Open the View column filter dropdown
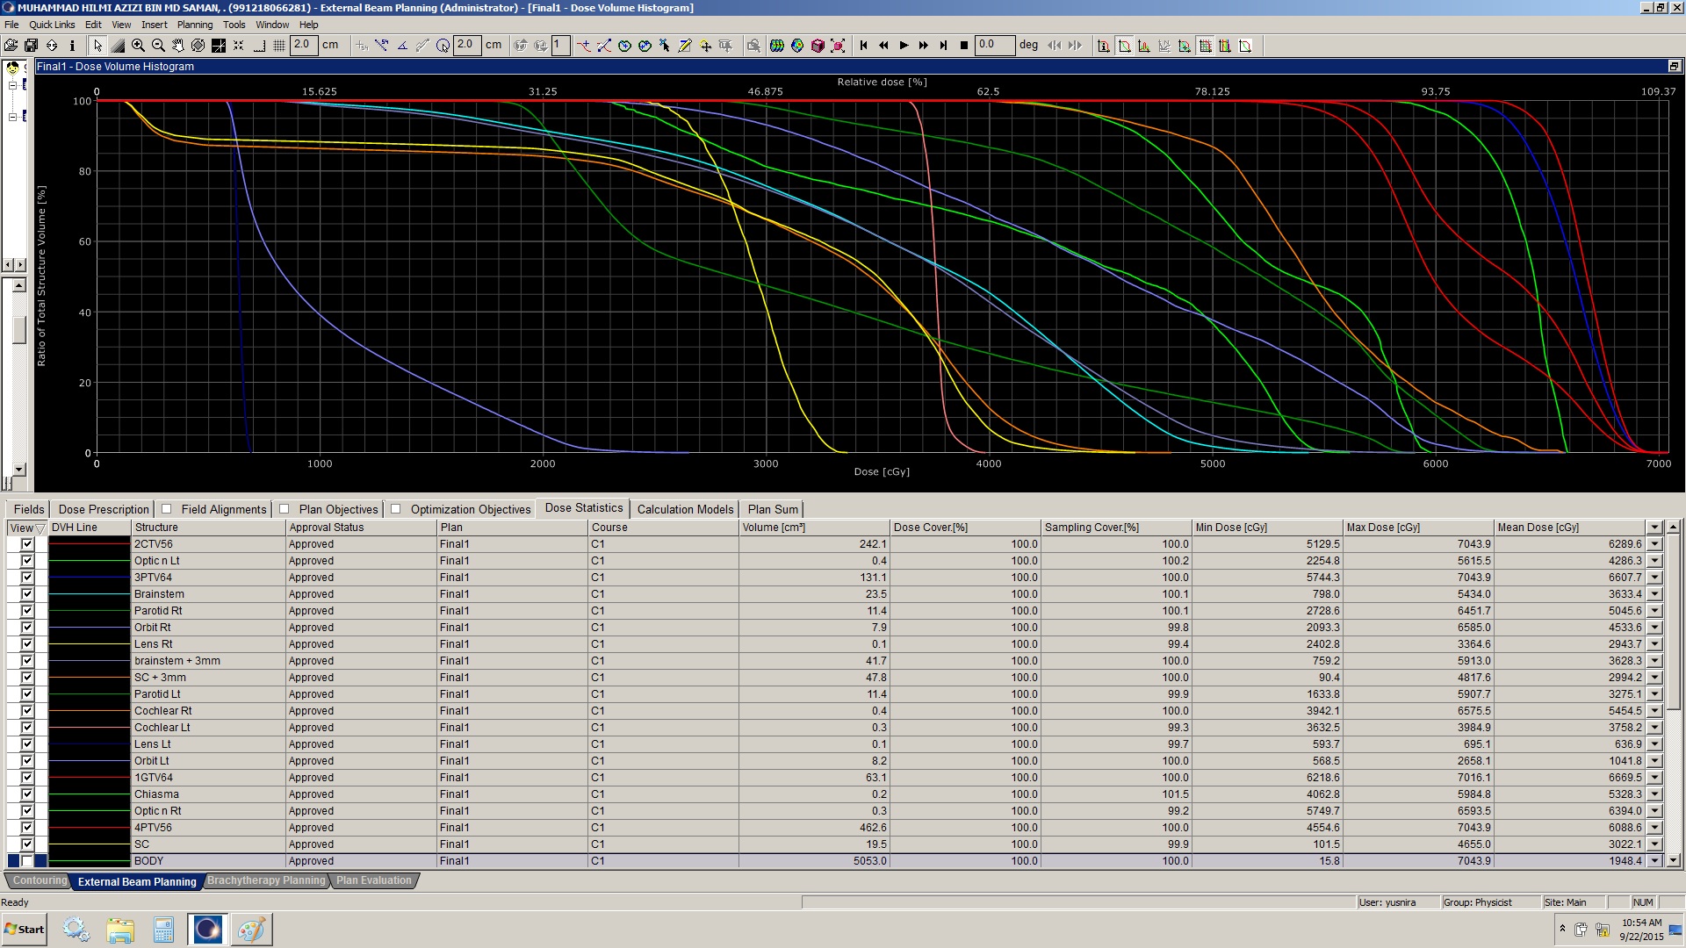Screen dimensions: 1686x948 pyautogui.click(x=40, y=528)
